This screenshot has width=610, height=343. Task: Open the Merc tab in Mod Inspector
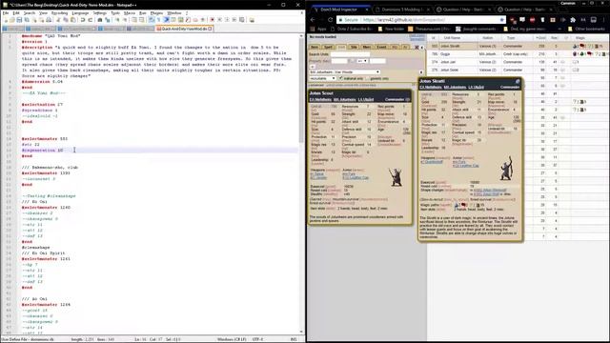pos(366,47)
